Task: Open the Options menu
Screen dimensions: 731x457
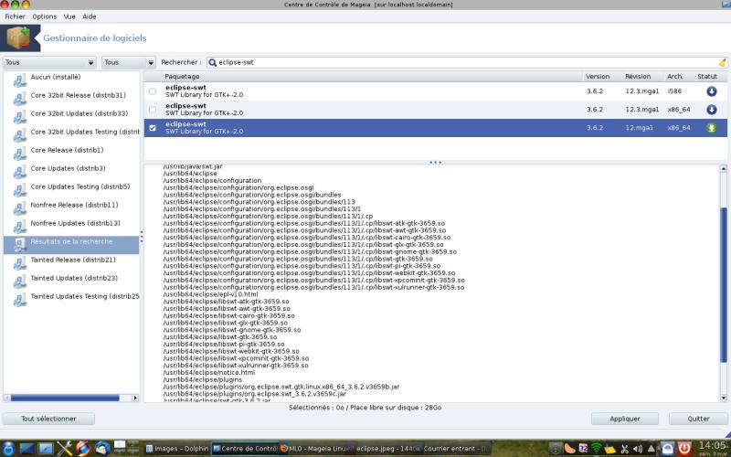Action: [44, 16]
